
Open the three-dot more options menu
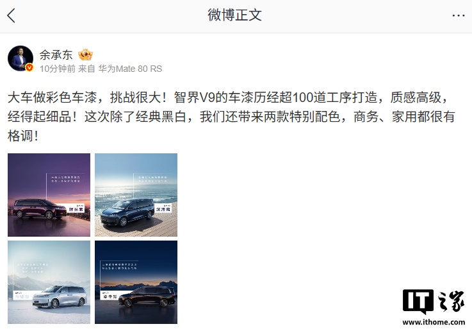458,15
